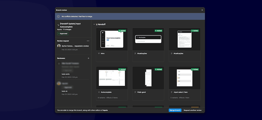This screenshot has height=120, width=262.
Task: Click the Branch review dialog title
Action: point(61,10)
